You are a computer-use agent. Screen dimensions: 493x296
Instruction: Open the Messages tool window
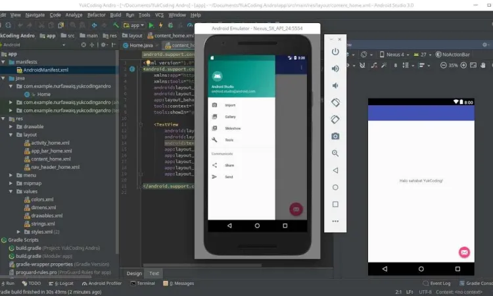(x=179, y=284)
